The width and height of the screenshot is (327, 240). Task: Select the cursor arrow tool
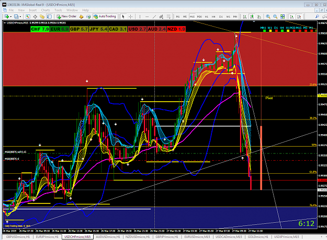[x=123, y=16]
